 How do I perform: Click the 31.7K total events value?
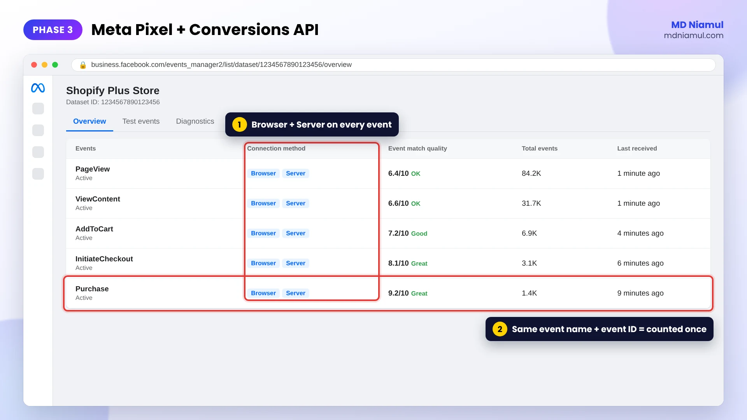pyautogui.click(x=531, y=203)
